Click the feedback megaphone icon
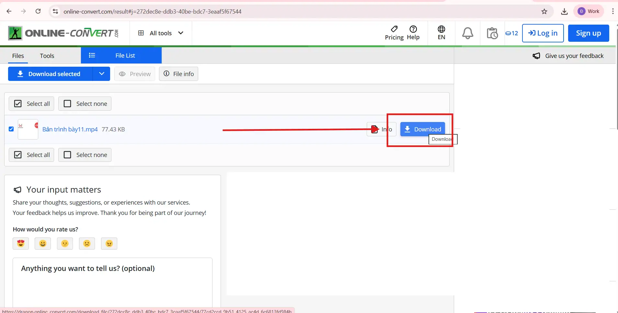The width and height of the screenshot is (618, 313). (x=537, y=56)
